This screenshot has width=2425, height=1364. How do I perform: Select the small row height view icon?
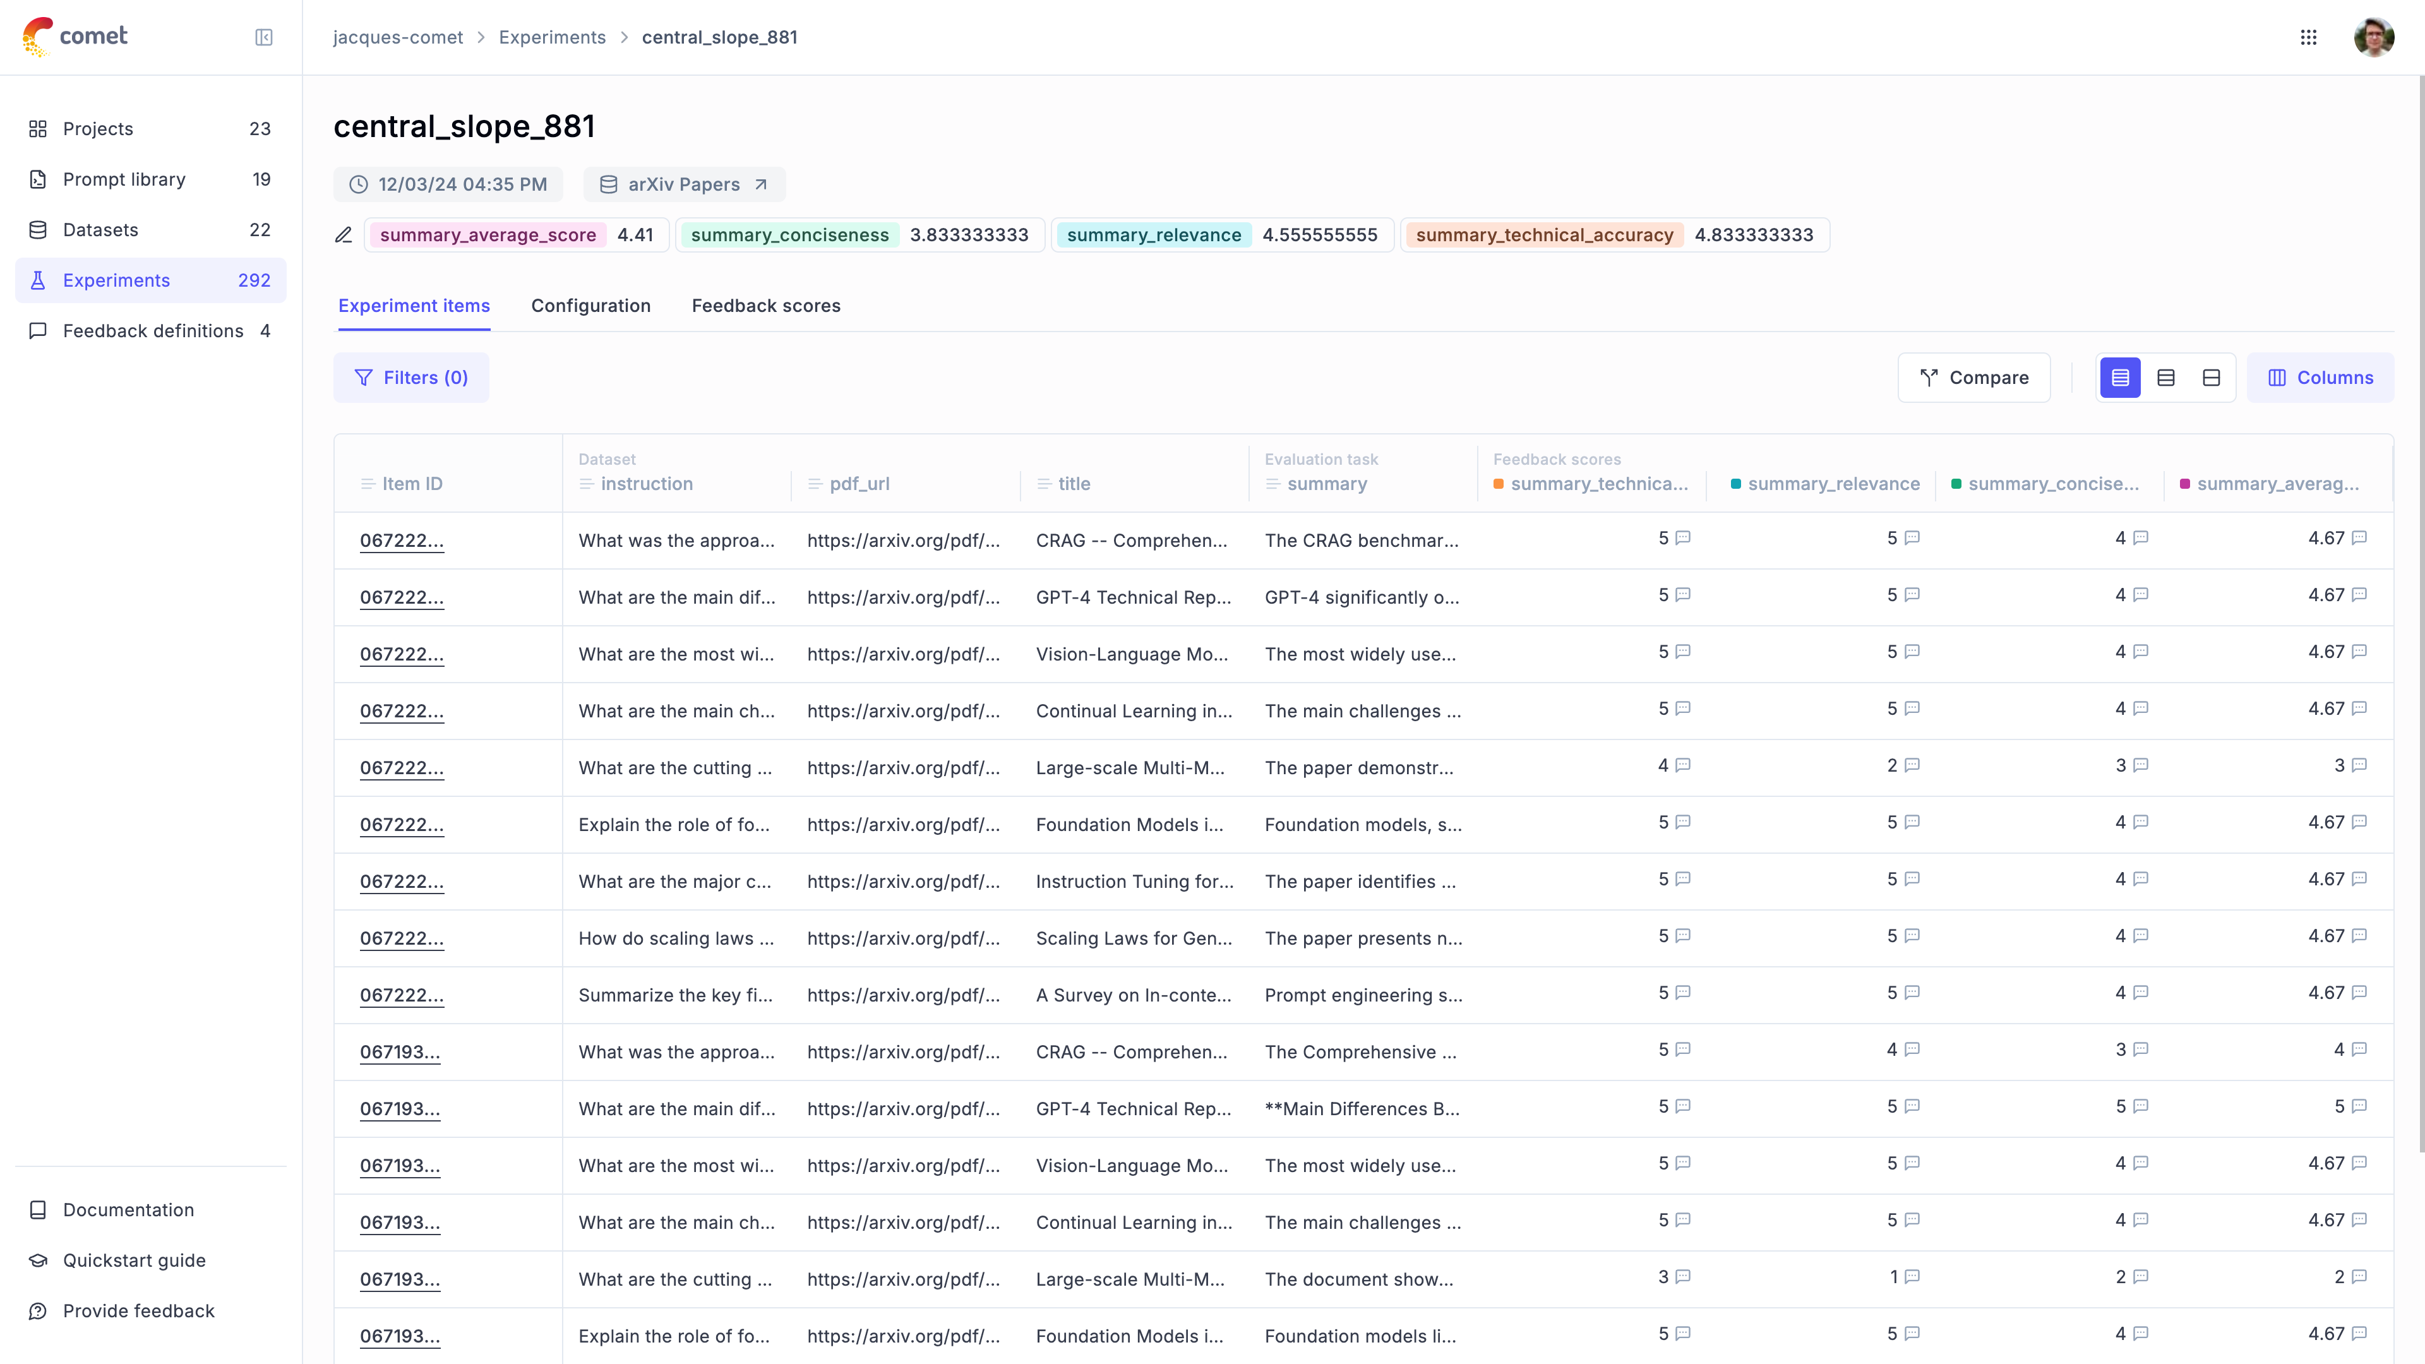2120,378
